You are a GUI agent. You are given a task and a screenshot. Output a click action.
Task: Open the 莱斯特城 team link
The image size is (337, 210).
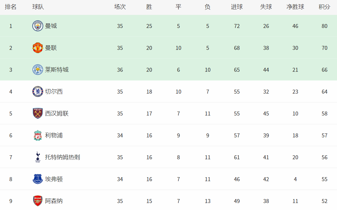pyautogui.click(x=57, y=70)
